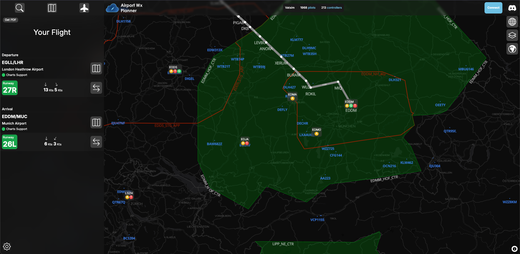Viewport: 520px width, 254px height.
Task: Click aircraft BCS204 on the map
Action: click(129, 238)
